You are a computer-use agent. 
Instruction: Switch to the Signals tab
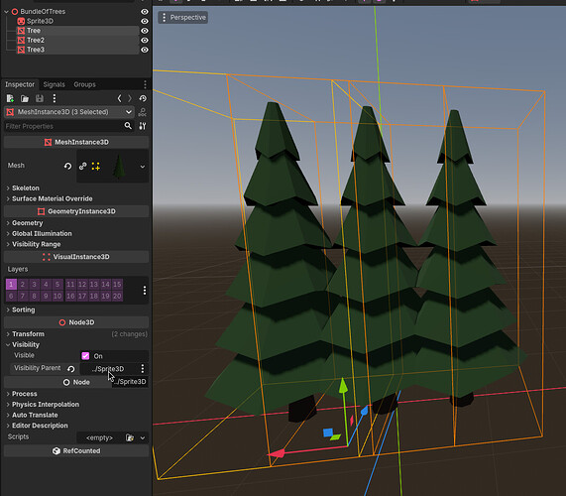point(54,84)
